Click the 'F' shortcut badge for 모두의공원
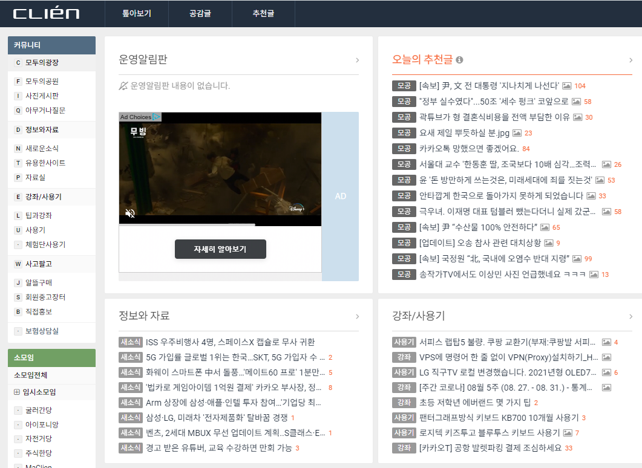The width and height of the screenshot is (642, 468). [18, 82]
